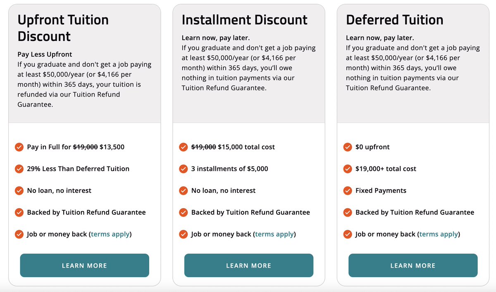Click checkmark icon beside $15,000 total cost
496x292 pixels.
tap(183, 147)
